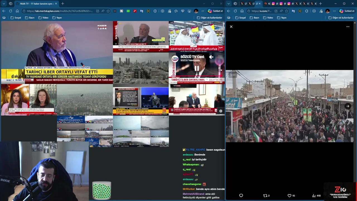Open new tab in Multi TV browser
Viewport: 357px width, 201px height.
pos(62,4)
